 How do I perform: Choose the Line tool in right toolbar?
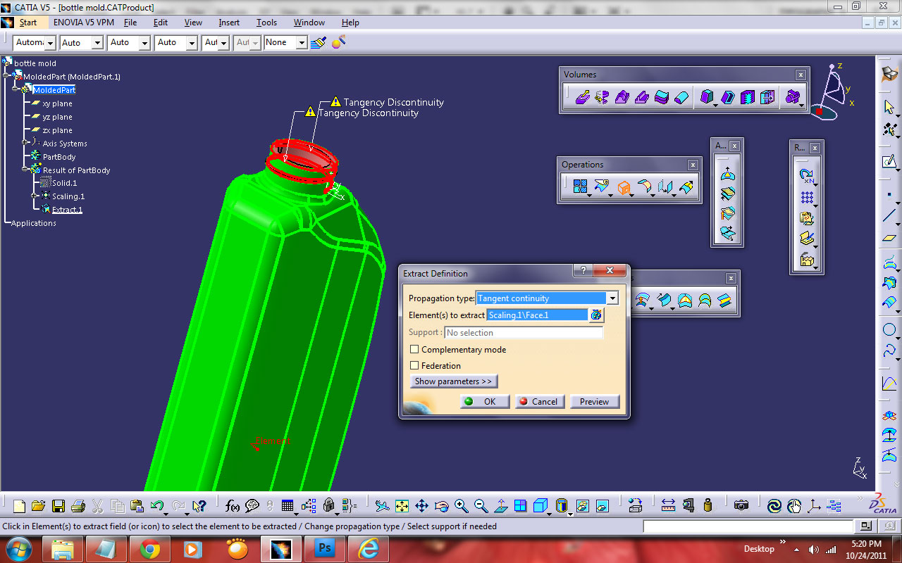coord(889,215)
